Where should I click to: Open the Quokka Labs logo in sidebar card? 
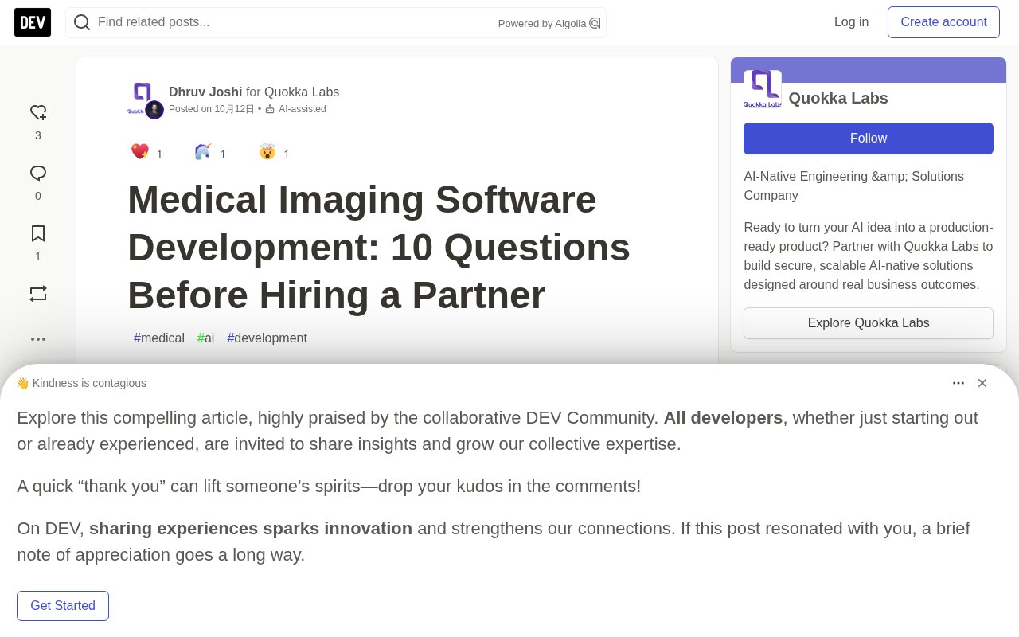(x=763, y=89)
